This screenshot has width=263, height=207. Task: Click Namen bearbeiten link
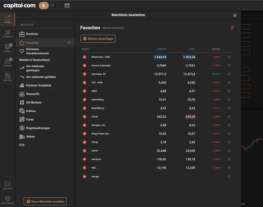point(113,28)
